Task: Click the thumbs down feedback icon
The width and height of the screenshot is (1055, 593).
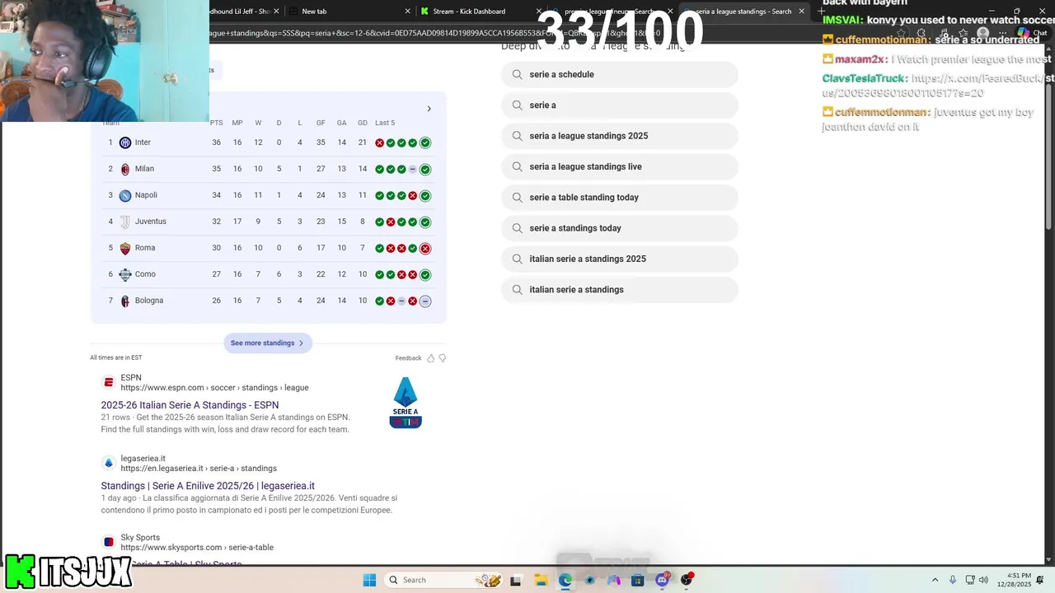Action: [443, 358]
